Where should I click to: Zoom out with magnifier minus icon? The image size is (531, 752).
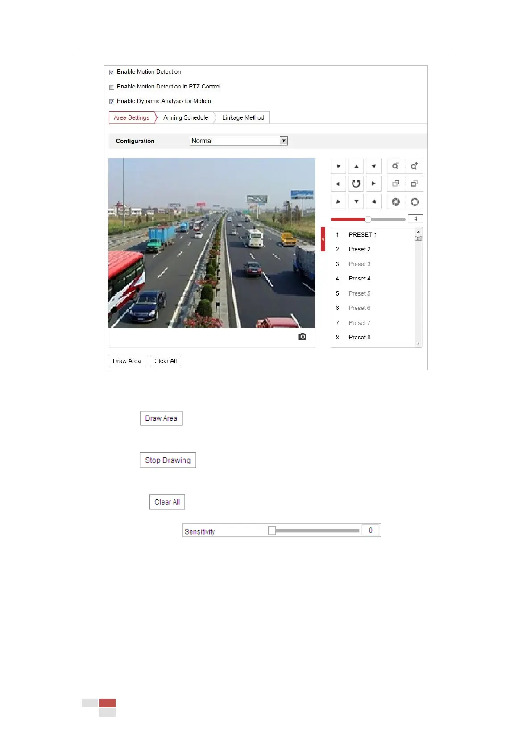coord(395,166)
